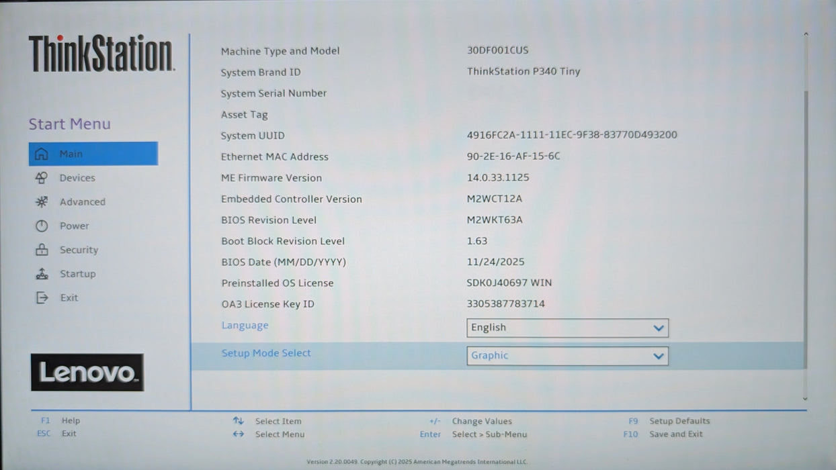Click the vertical scrollbar thumb
The height and width of the screenshot is (470, 836).
point(806,228)
